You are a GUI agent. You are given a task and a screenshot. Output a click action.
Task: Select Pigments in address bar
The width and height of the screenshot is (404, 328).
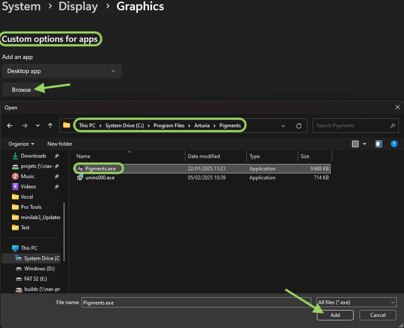pyautogui.click(x=230, y=126)
